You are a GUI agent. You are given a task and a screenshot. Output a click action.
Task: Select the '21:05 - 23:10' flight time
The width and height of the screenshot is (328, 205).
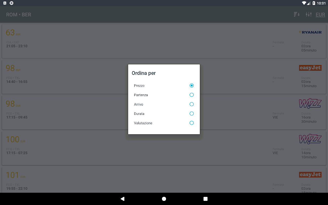click(17, 46)
